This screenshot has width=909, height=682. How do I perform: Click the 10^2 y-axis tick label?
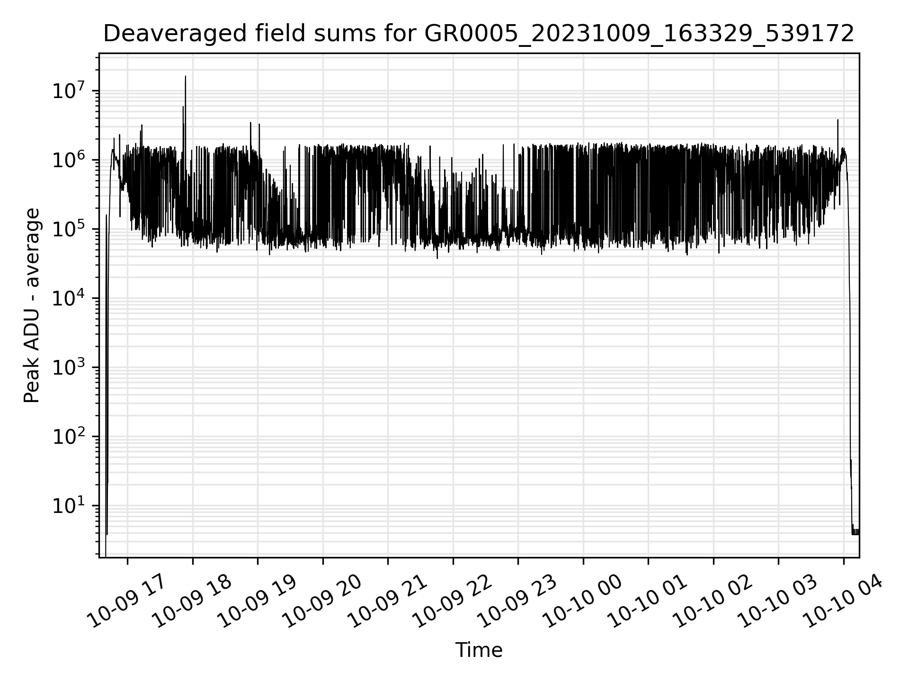[70, 436]
